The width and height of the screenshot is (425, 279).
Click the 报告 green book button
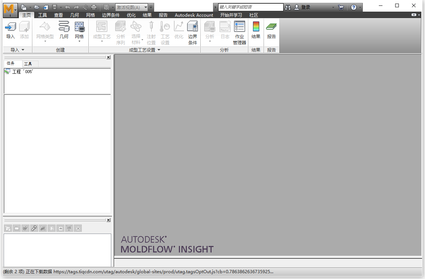271,30
